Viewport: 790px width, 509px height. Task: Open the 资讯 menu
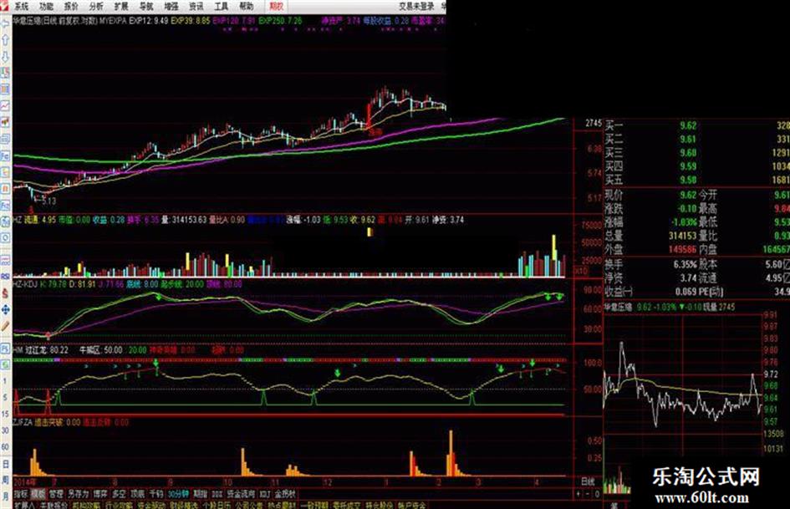196,6
